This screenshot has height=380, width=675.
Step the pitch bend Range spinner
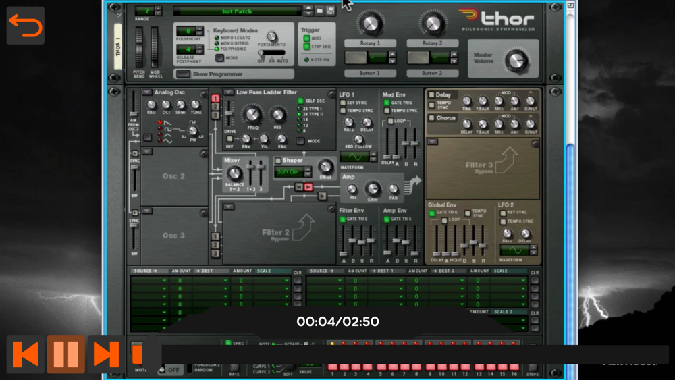(158, 11)
